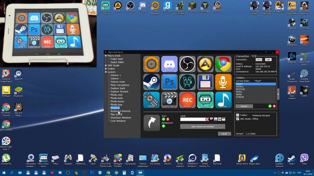Click the remote control folder button in grid

coord(152,100)
